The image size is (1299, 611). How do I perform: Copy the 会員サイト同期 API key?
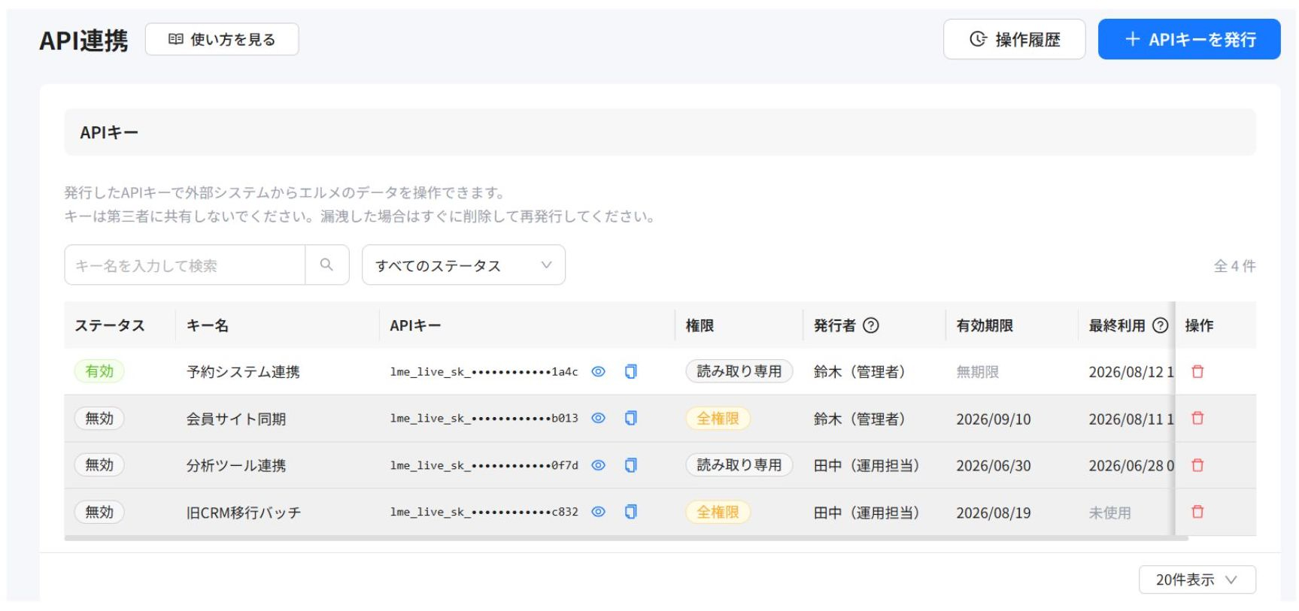point(631,418)
